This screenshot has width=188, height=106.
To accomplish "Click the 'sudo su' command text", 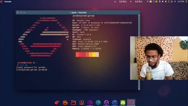I will click(23, 65).
